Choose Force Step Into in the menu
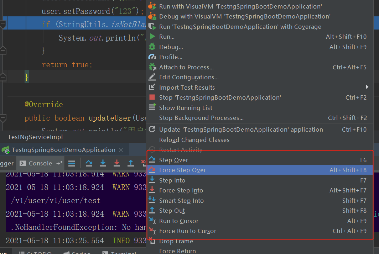This screenshot has height=254, width=379. (260, 191)
